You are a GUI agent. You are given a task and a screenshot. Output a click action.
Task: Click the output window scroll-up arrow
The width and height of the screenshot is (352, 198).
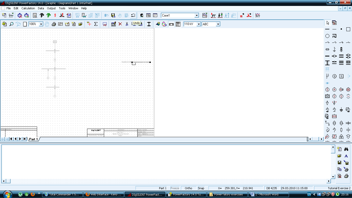[333, 147]
